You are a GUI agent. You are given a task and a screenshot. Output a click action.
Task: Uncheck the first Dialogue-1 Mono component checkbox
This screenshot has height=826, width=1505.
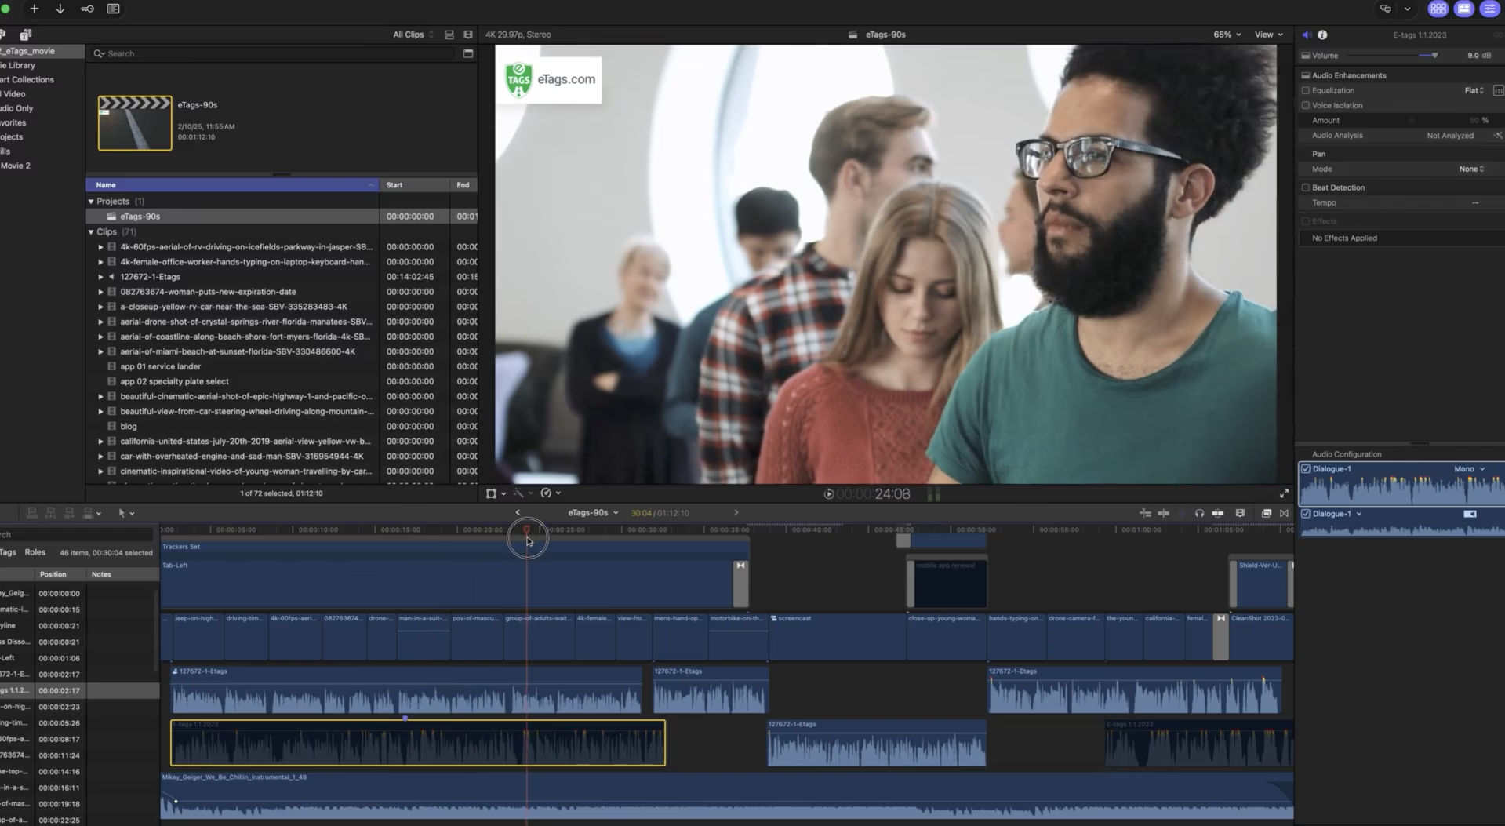1306,469
